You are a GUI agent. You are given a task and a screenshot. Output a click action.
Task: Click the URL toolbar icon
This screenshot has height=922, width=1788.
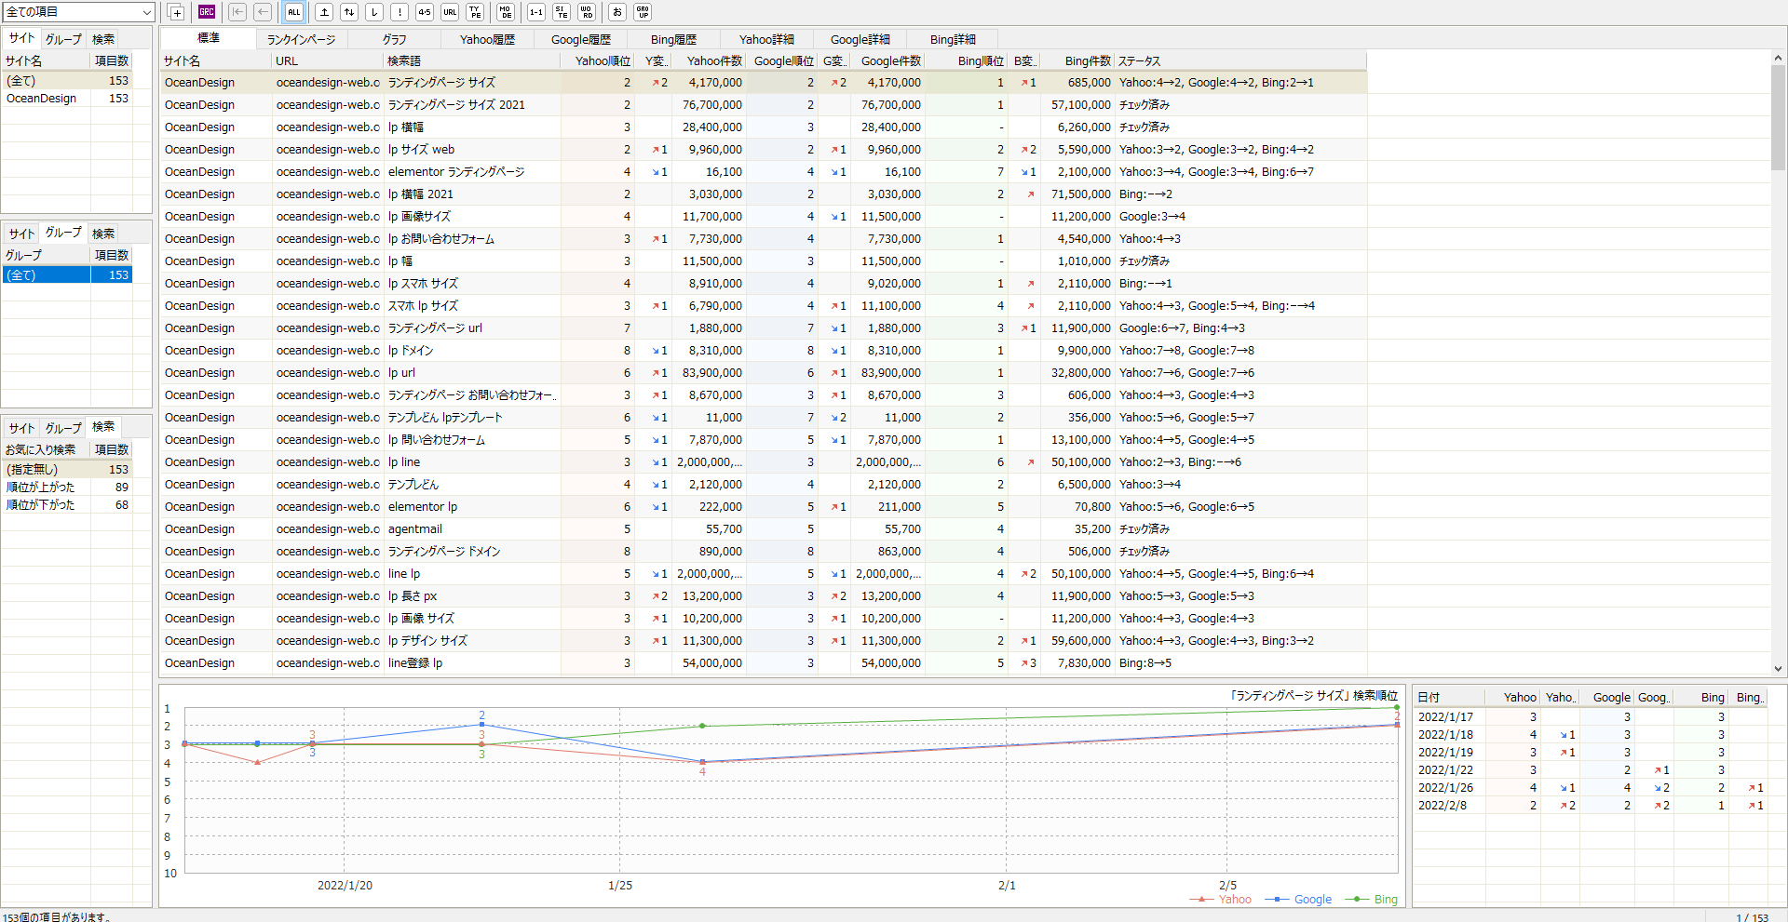(x=450, y=12)
